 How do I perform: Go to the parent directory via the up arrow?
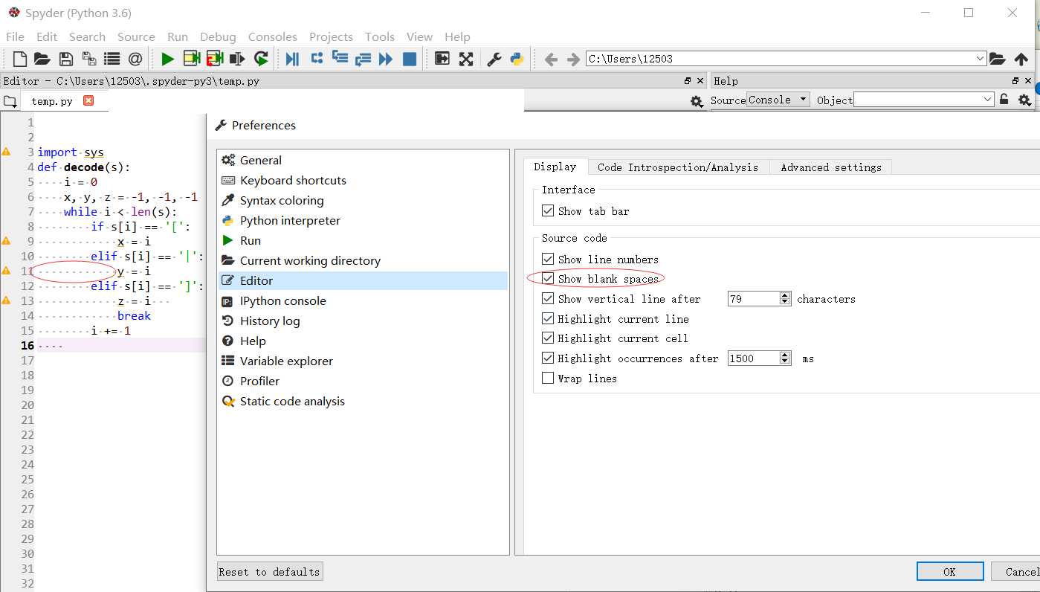pos(1021,59)
